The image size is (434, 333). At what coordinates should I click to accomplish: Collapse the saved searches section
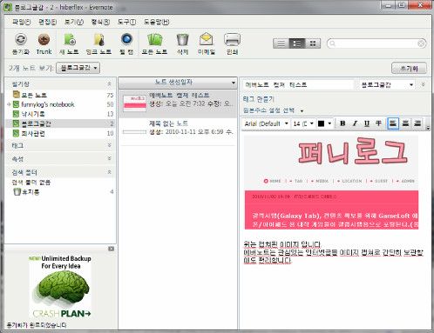point(109,172)
